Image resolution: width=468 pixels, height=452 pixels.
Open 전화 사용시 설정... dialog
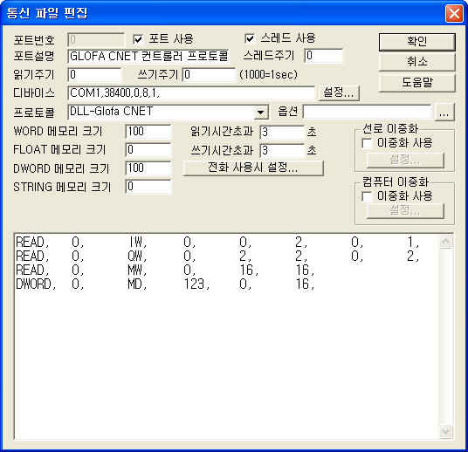(x=253, y=168)
